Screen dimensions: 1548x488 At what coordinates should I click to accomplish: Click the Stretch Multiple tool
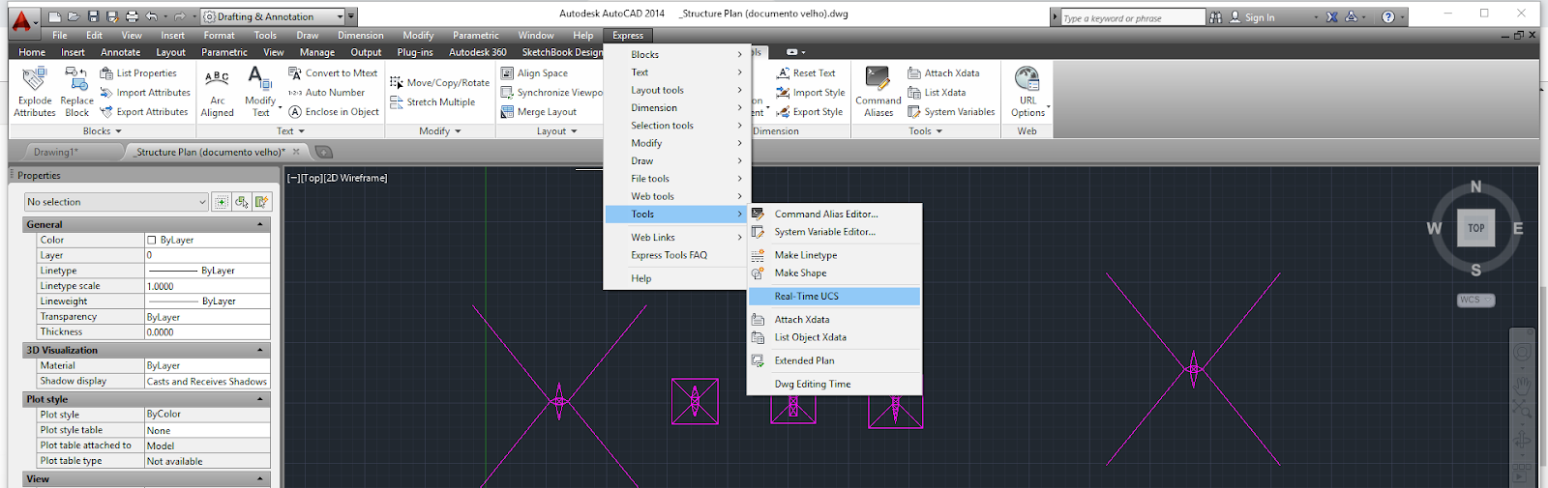click(x=432, y=102)
